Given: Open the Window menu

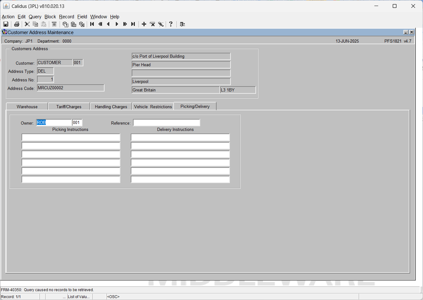Looking at the screenshot, I should click(x=99, y=17).
